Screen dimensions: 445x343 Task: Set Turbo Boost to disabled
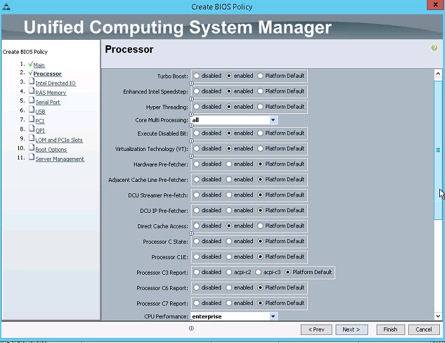coord(197,76)
